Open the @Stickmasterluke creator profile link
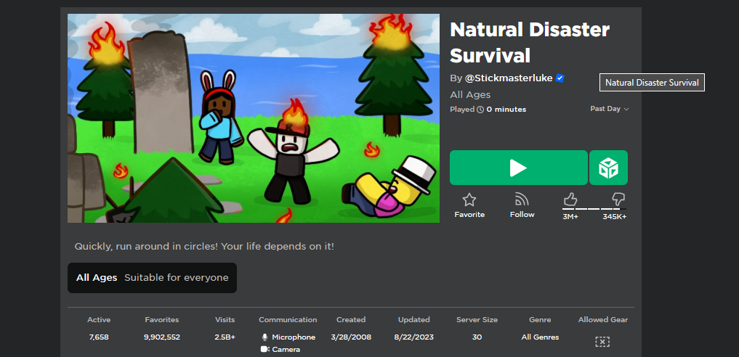This screenshot has height=357, width=739. (x=509, y=78)
